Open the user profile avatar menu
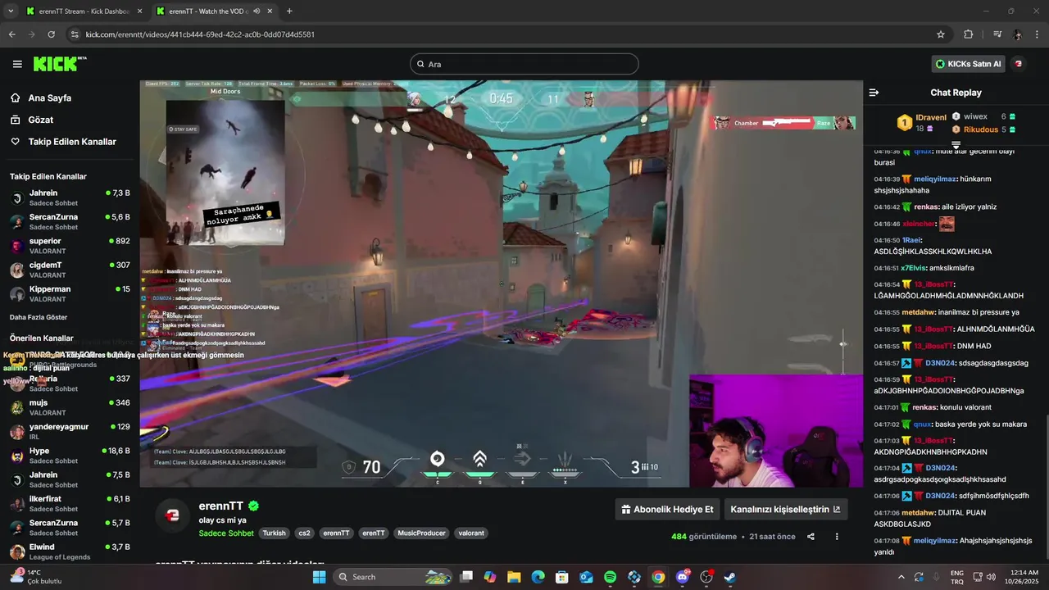Image resolution: width=1049 pixels, height=590 pixels. [1019, 64]
